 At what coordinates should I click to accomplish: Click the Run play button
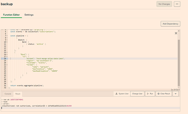click(150, 94)
